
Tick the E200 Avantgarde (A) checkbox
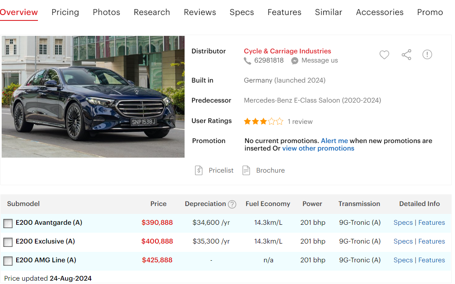(x=8, y=223)
